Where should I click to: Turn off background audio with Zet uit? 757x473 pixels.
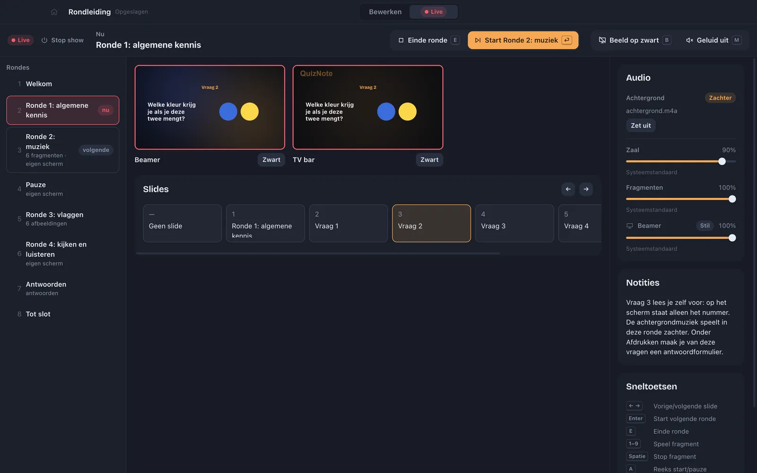641,125
